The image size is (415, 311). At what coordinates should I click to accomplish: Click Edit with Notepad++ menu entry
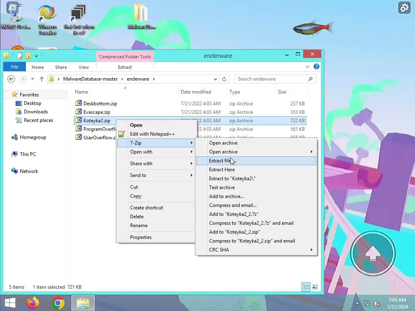pyautogui.click(x=156, y=134)
